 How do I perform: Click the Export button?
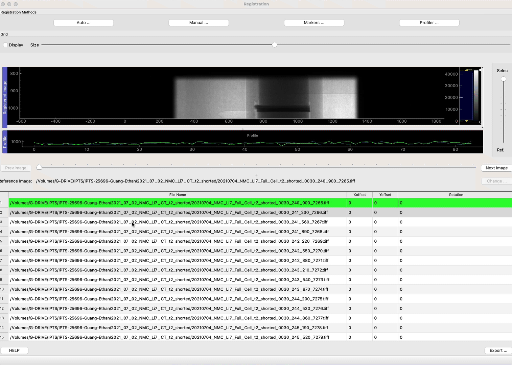pos(498,350)
